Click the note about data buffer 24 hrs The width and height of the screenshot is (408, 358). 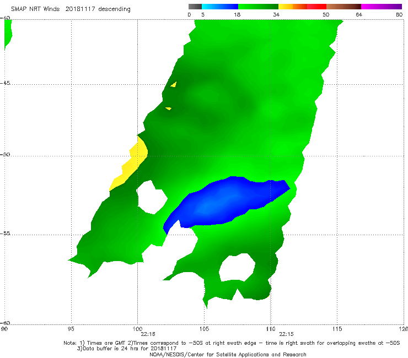[127, 349]
